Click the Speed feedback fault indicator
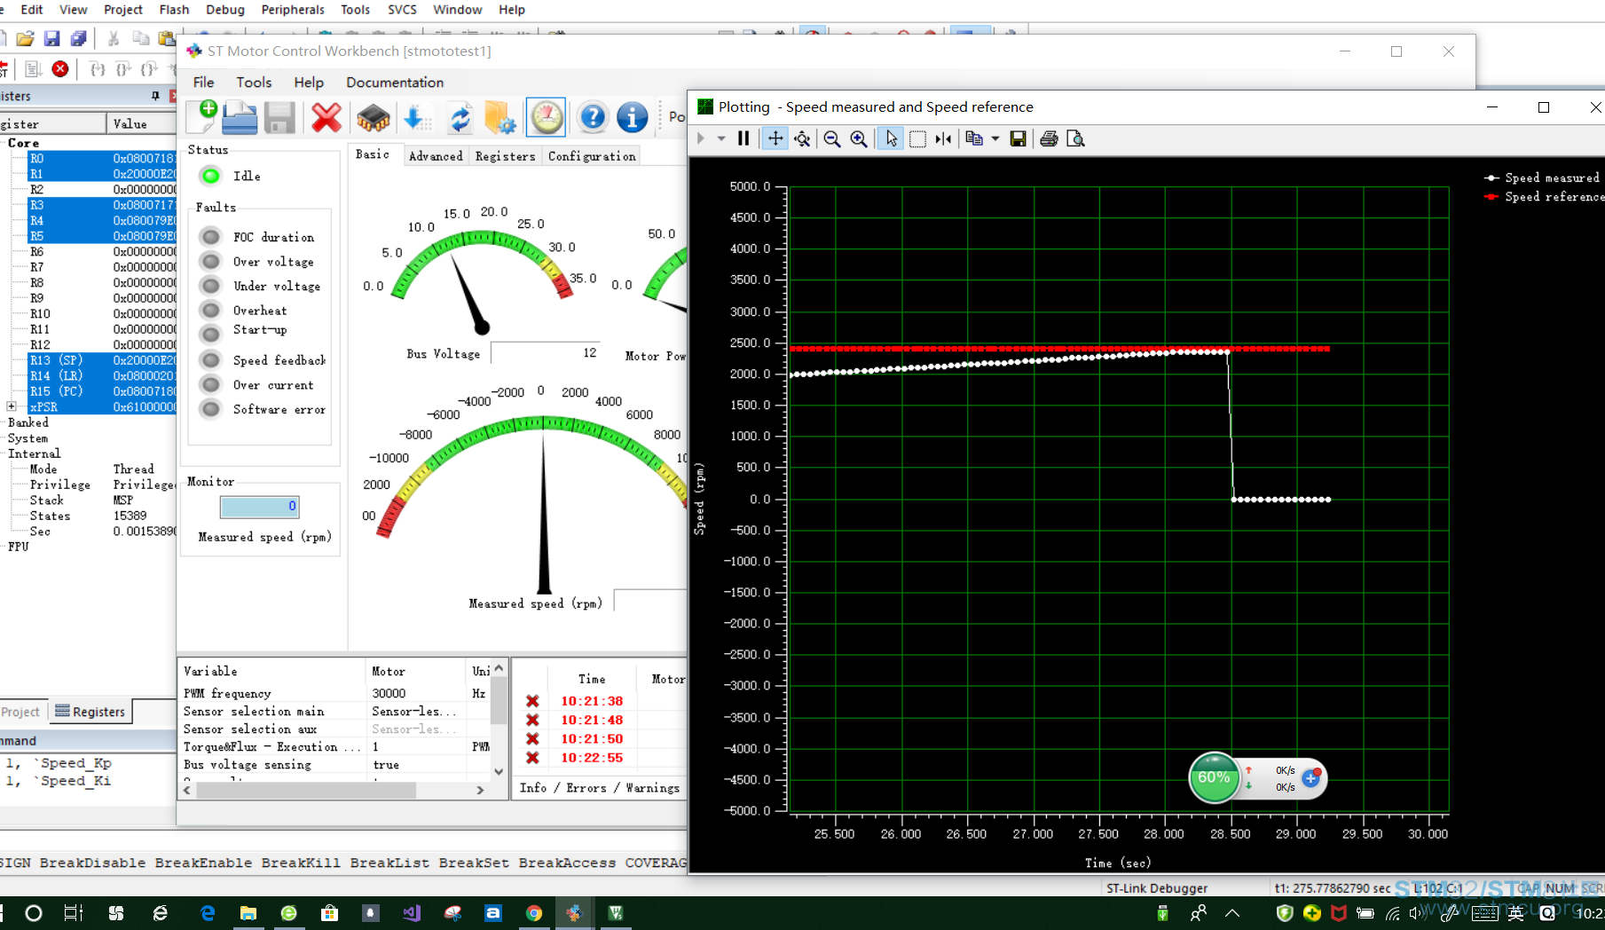 coord(210,360)
